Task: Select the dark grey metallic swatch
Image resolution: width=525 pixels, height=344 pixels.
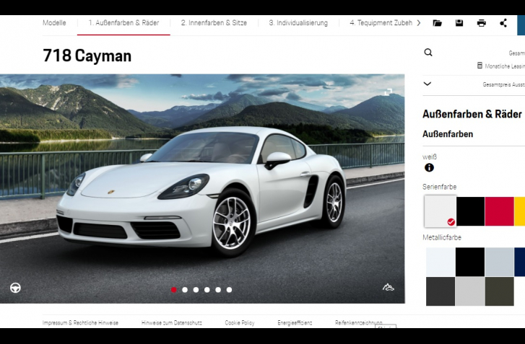Action: tap(441, 291)
